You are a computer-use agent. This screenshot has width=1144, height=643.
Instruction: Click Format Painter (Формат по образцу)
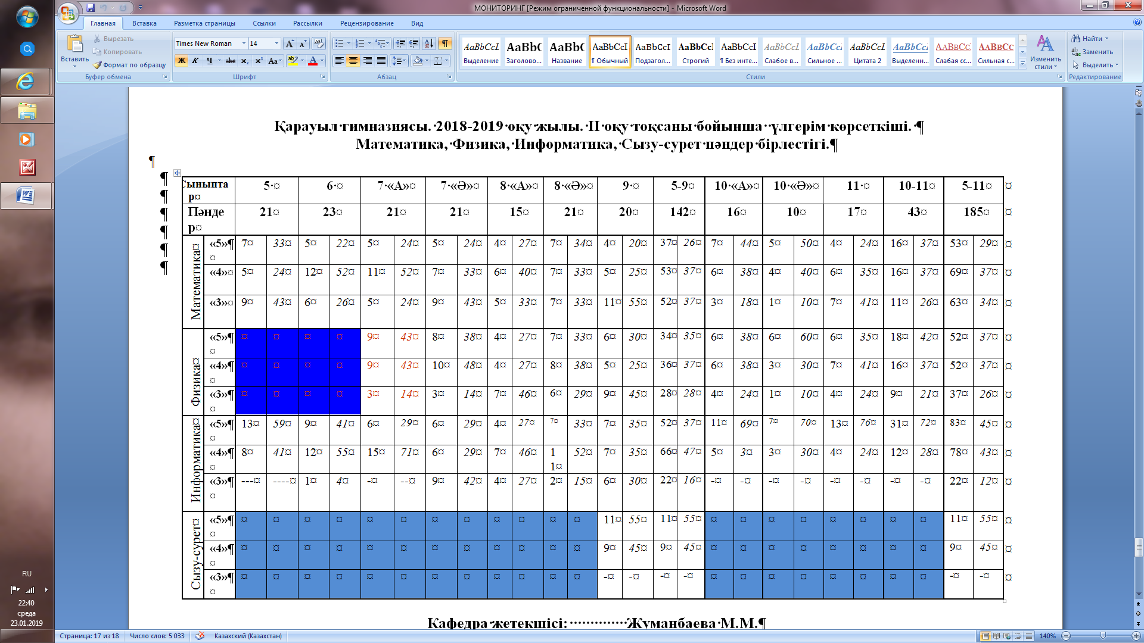129,65
